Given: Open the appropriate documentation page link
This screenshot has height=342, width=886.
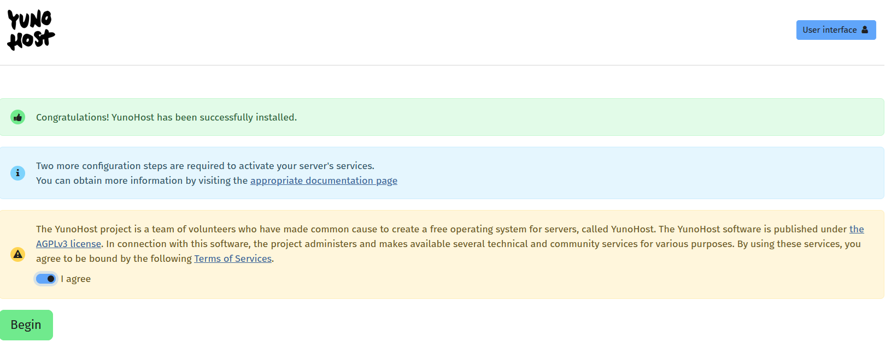Looking at the screenshot, I should (324, 181).
